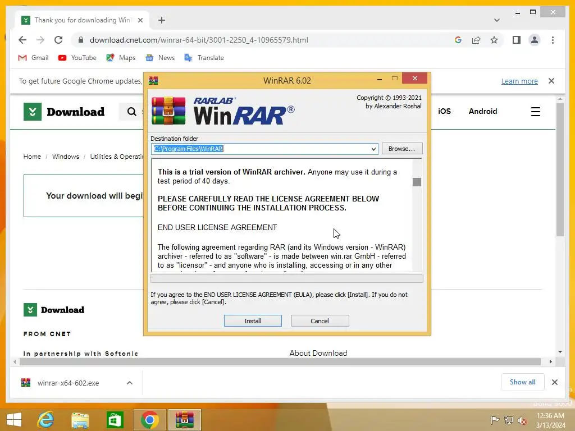Click the Download site logo in the header
The width and height of the screenshot is (575, 431).
[64, 112]
